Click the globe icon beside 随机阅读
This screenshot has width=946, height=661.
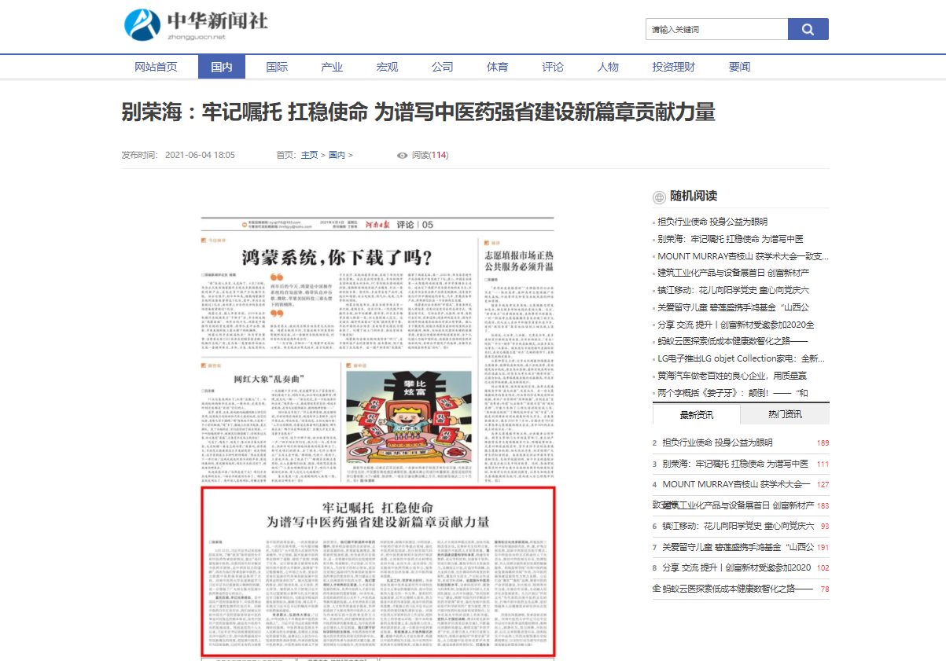659,196
